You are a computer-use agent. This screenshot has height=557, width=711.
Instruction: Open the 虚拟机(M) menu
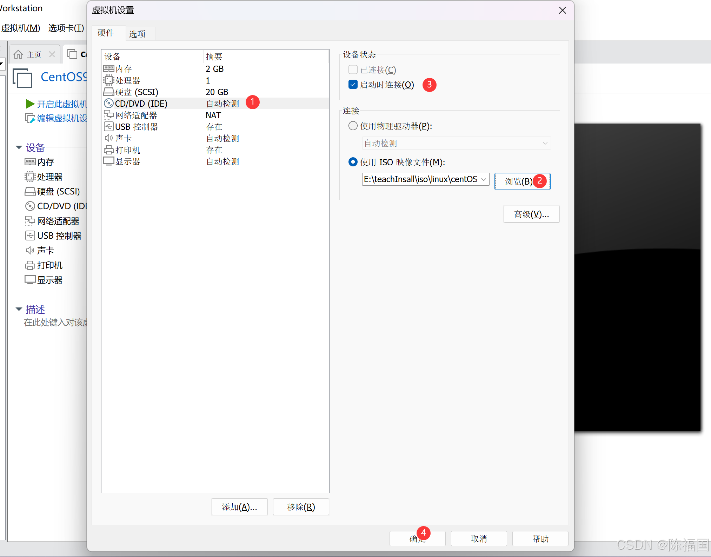click(21, 28)
